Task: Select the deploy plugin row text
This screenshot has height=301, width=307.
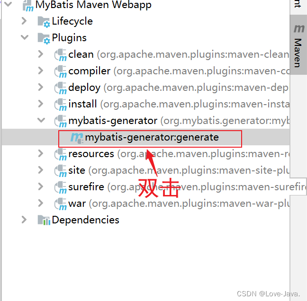Action: coord(178,88)
